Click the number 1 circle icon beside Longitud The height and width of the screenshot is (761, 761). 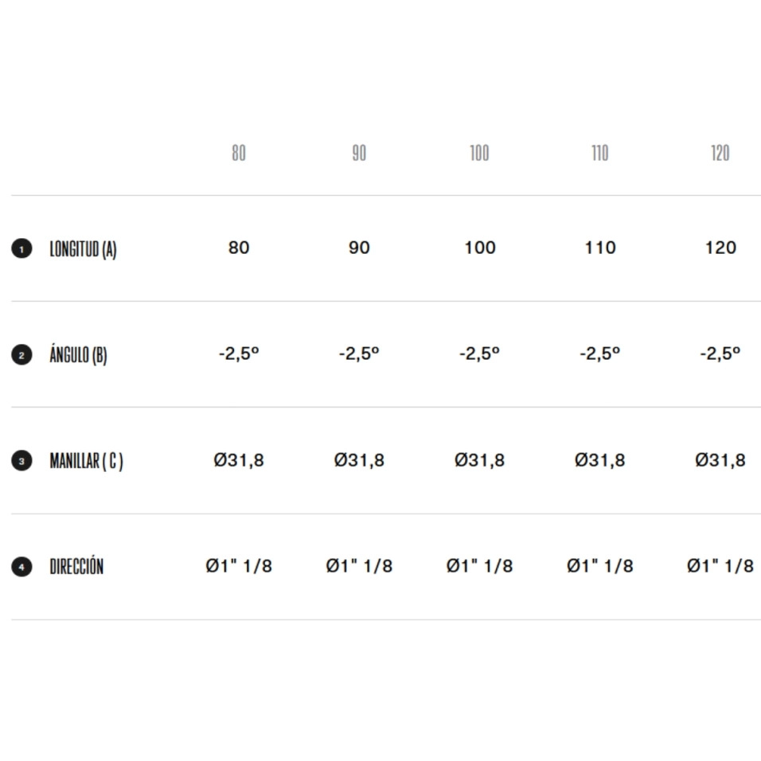click(21, 249)
